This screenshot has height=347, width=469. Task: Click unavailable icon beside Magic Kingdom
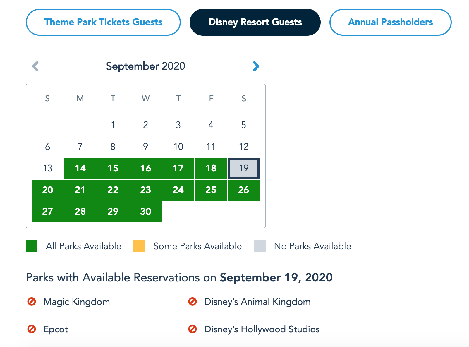click(x=32, y=301)
